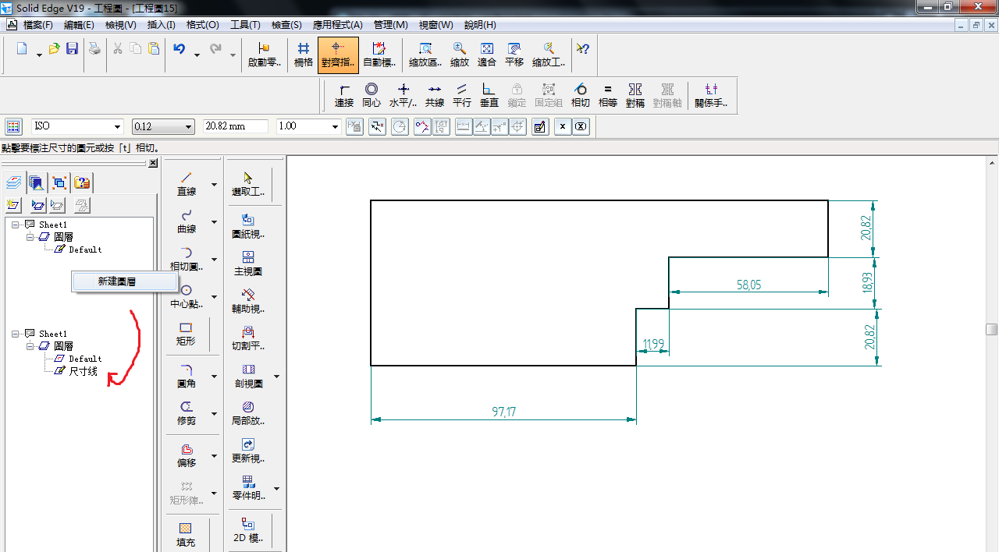Image resolution: width=999 pixels, height=552 pixels.
Task: Apply the 垂直 perpendicular relationship
Action: (x=489, y=95)
